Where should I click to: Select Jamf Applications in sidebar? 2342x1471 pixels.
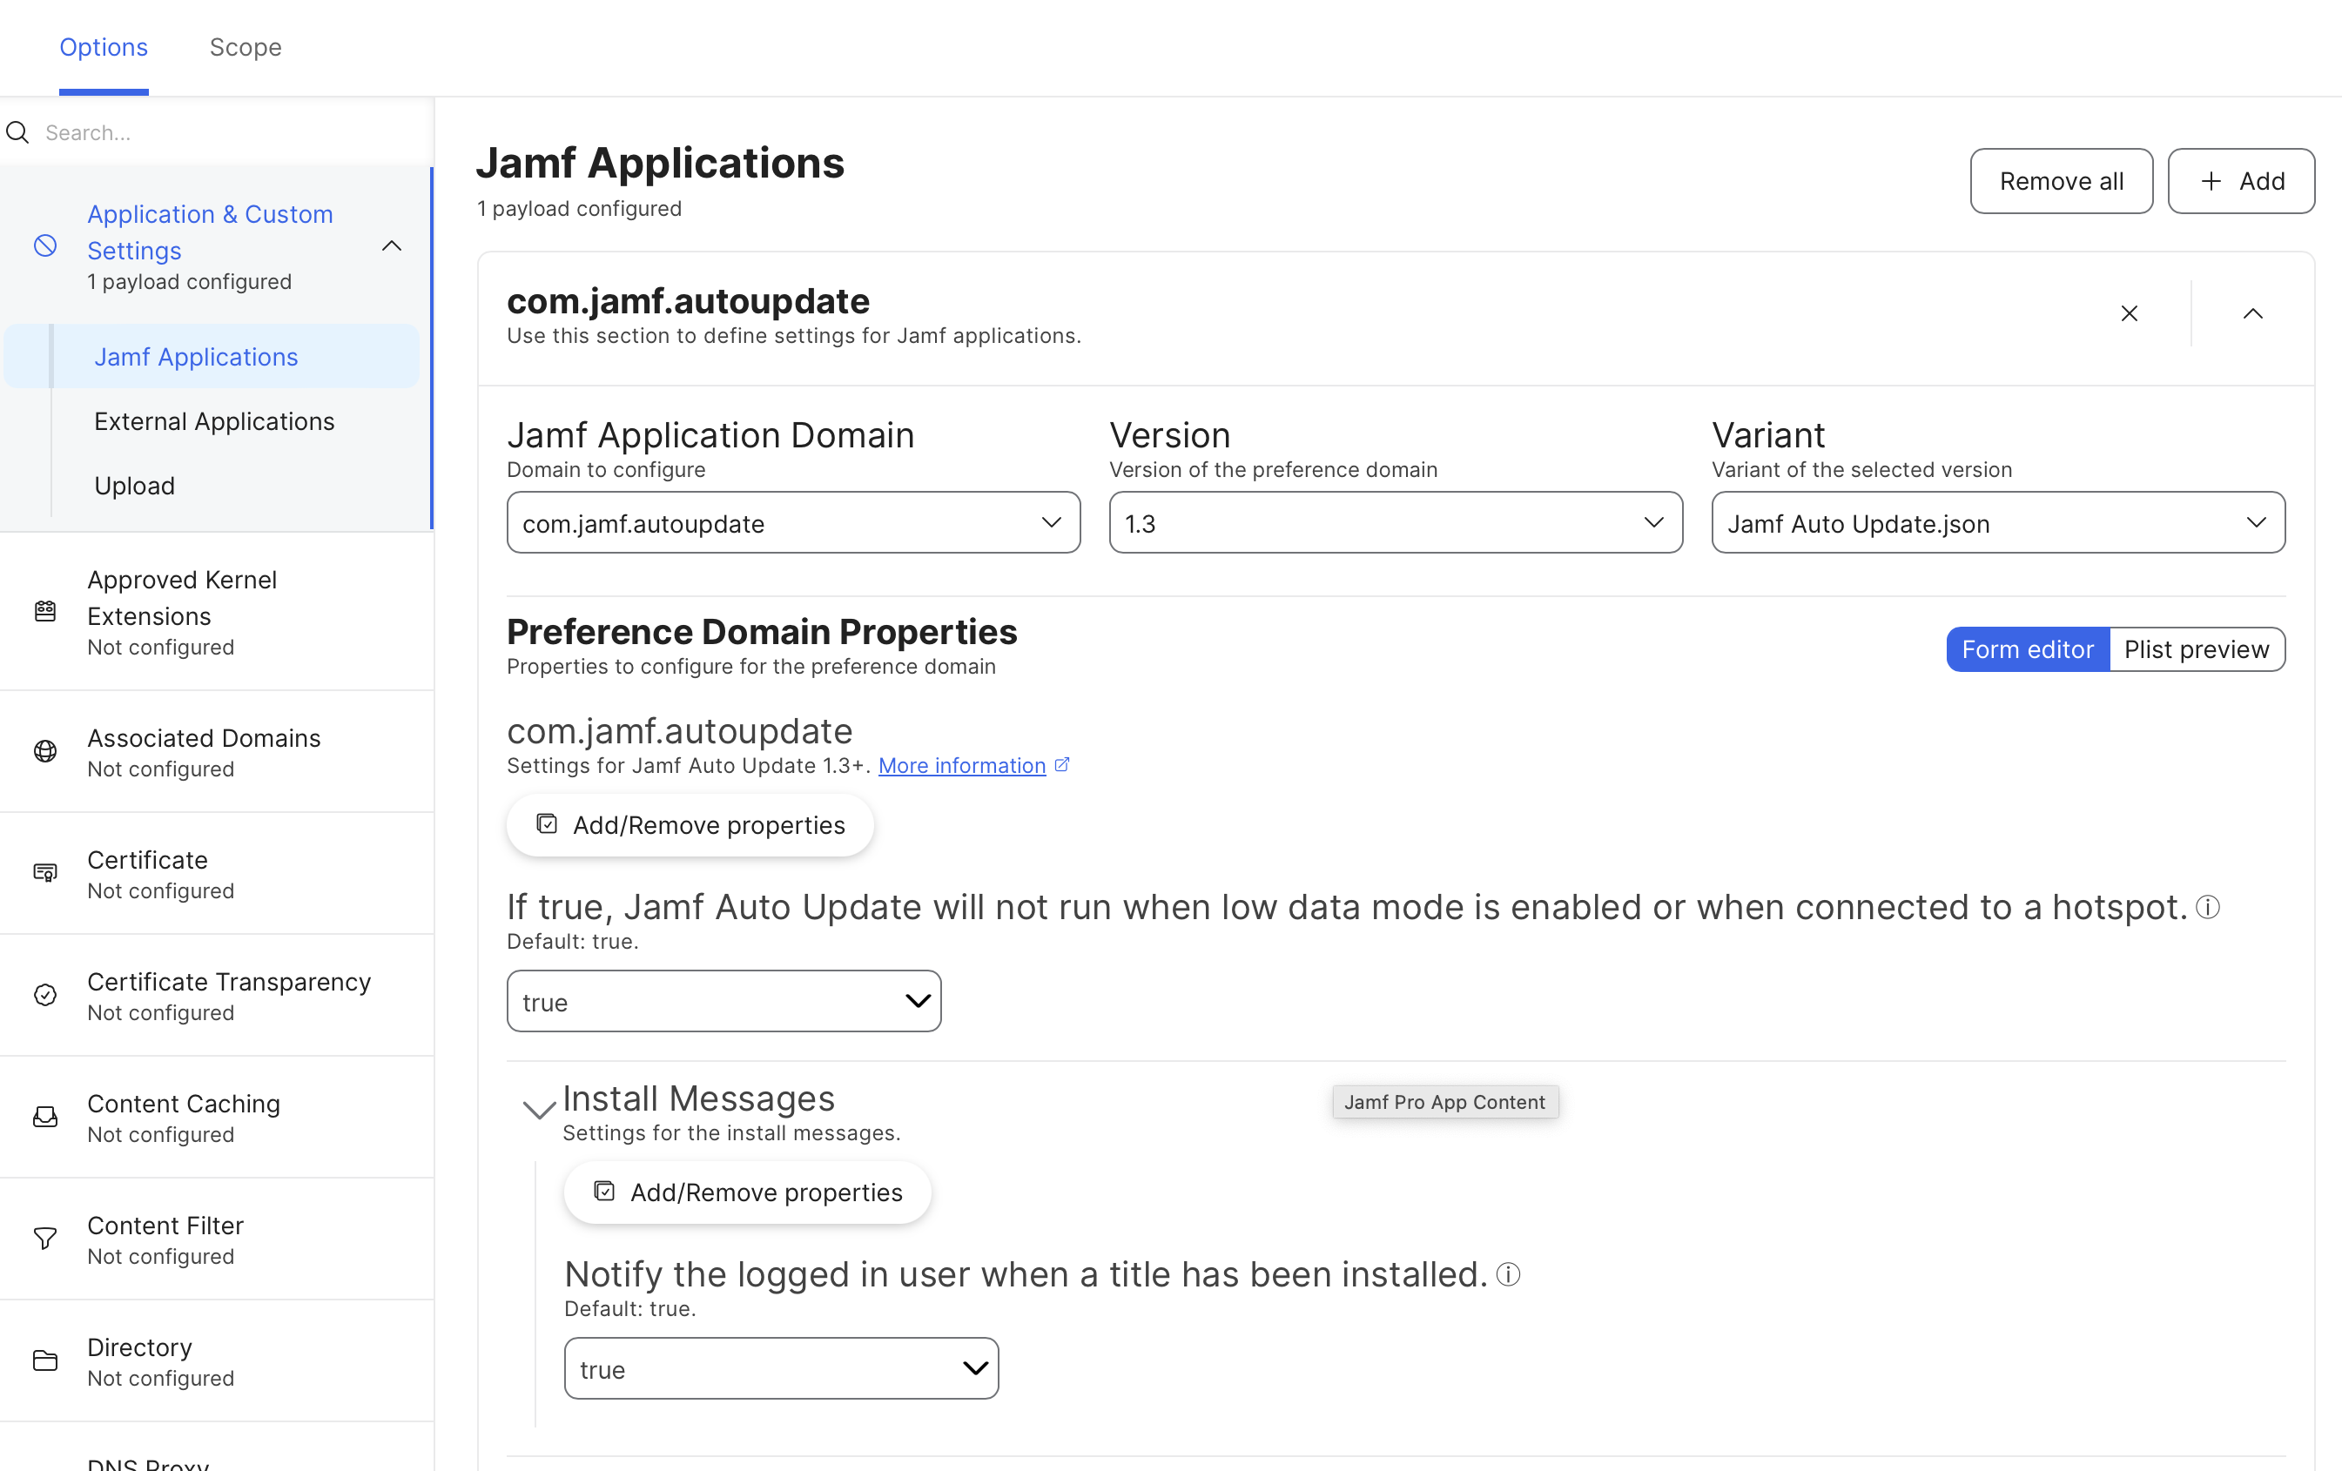(212, 357)
